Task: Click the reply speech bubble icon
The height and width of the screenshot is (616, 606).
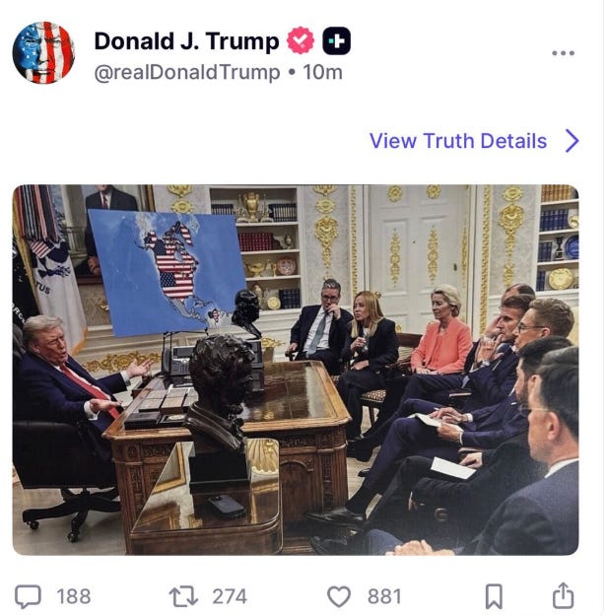Action: (28, 596)
